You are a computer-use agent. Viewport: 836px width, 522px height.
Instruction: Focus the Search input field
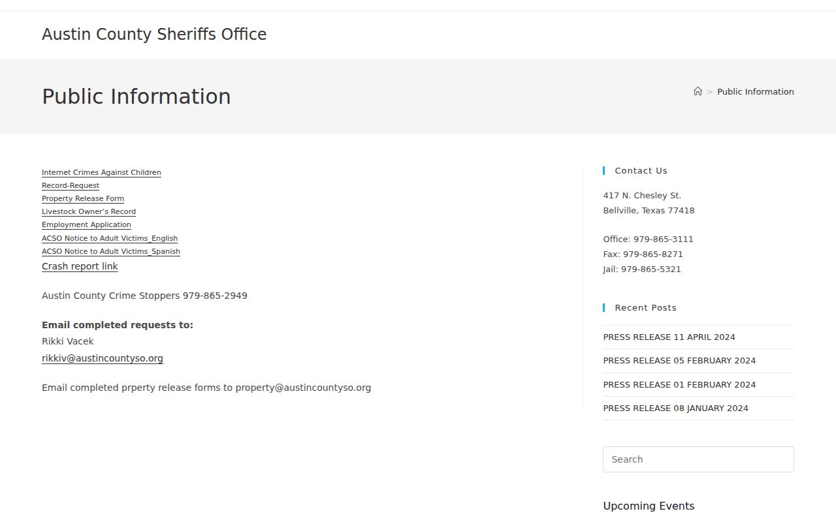coord(698,459)
